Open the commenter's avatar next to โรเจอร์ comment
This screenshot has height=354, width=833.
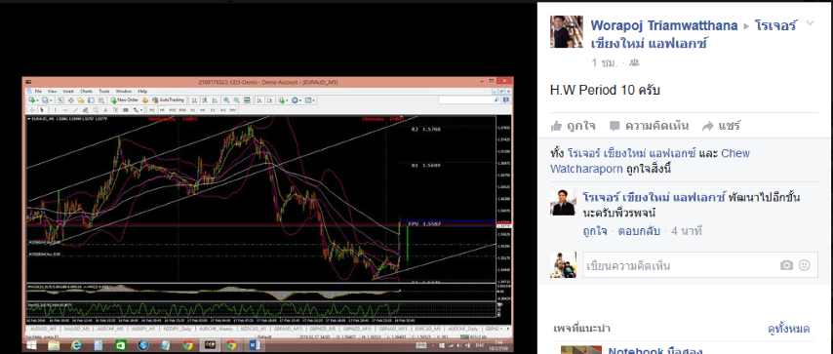563,203
